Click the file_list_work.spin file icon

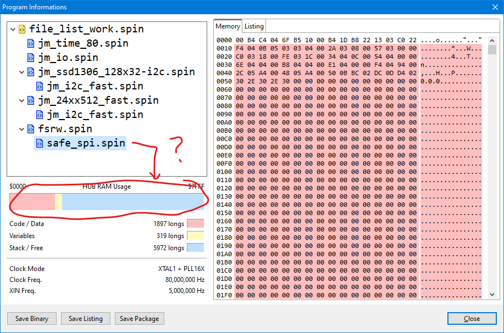point(22,29)
